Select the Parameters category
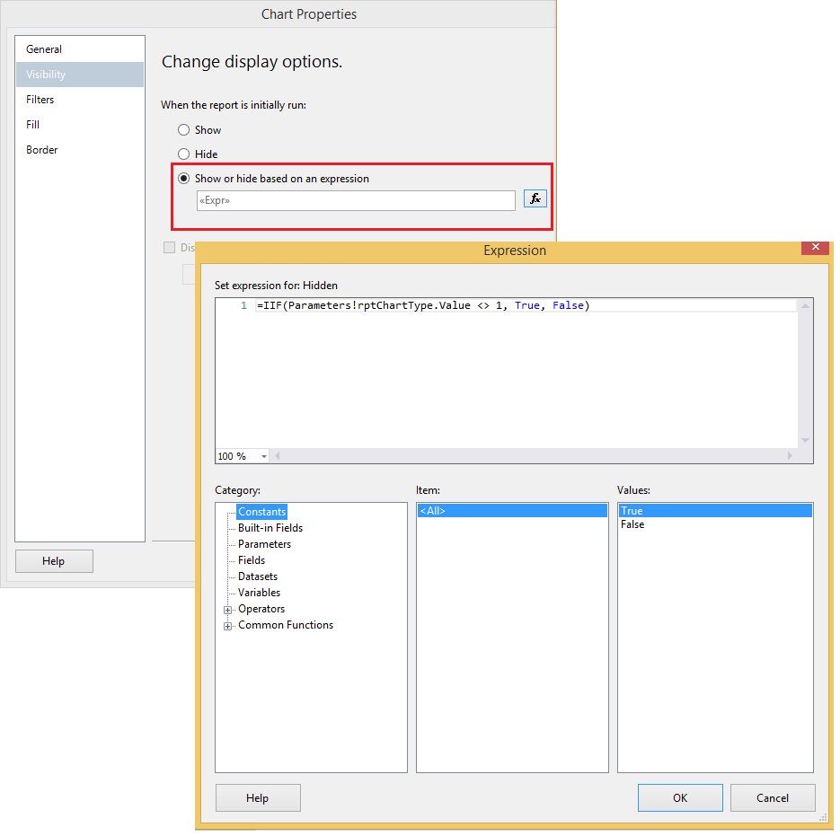 click(x=264, y=543)
